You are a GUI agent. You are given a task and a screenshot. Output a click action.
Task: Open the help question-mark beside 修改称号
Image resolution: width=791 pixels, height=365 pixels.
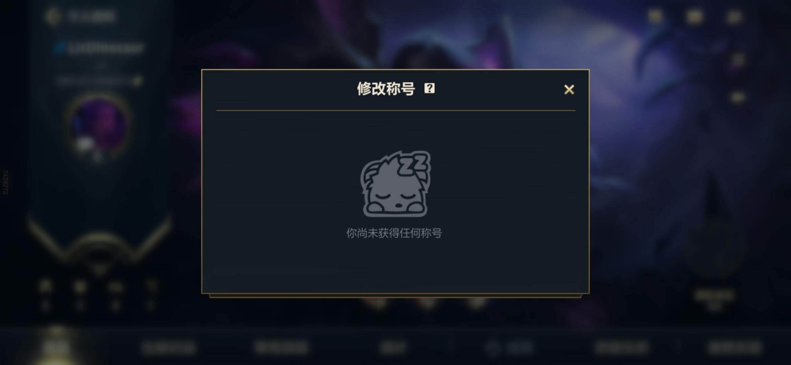click(429, 89)
